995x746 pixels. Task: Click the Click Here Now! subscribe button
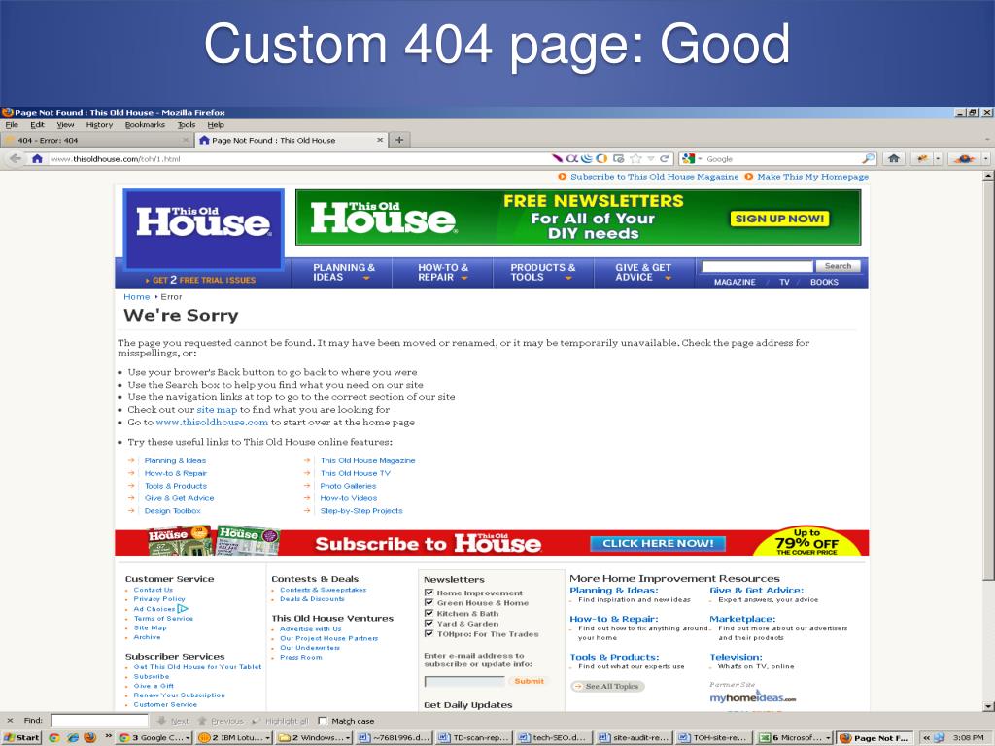click(658, 544)
